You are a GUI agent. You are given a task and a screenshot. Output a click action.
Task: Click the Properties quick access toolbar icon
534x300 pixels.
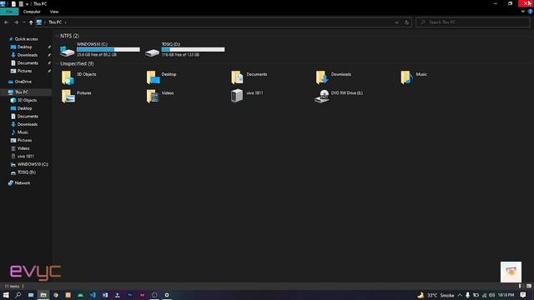(13, 3)
